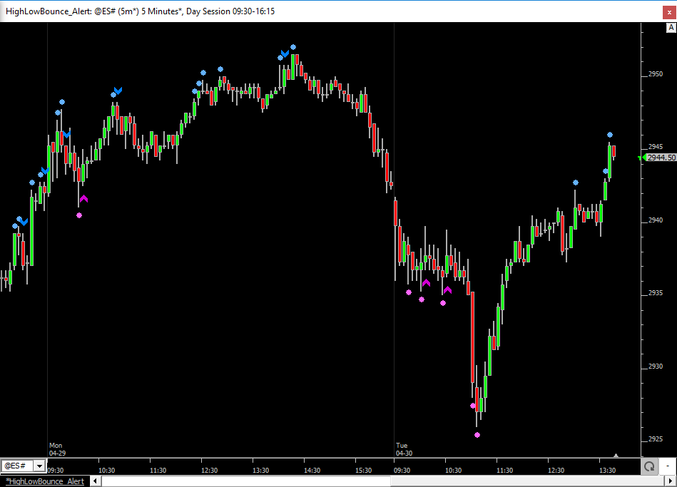Click the 2940 price axis label
The height and width of the screenshot is (487, 677).
(x=656, y=220)
